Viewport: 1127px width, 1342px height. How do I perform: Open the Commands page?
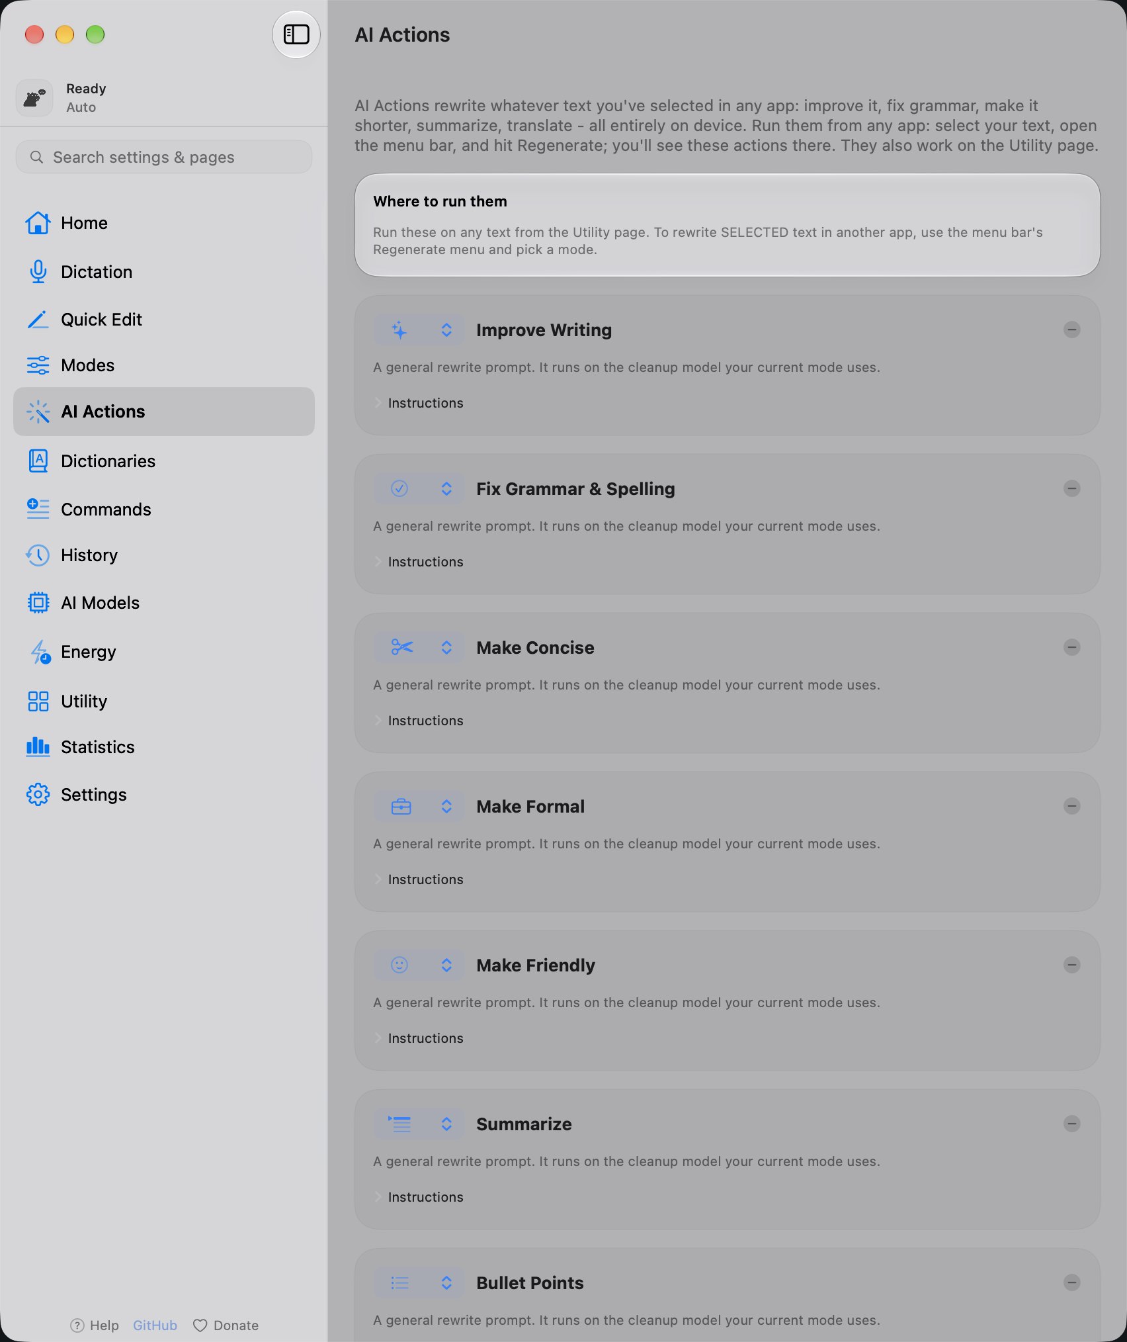click(x=163, y=510)
